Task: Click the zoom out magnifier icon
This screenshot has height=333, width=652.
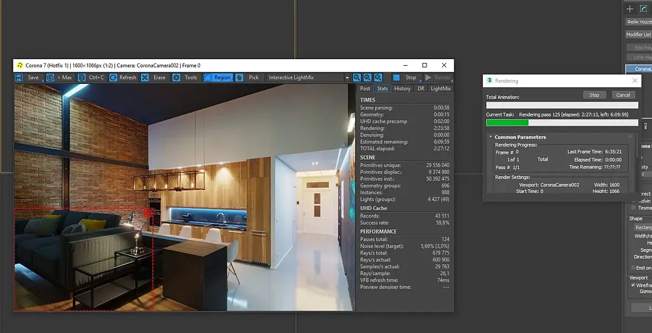Action: 367,77
